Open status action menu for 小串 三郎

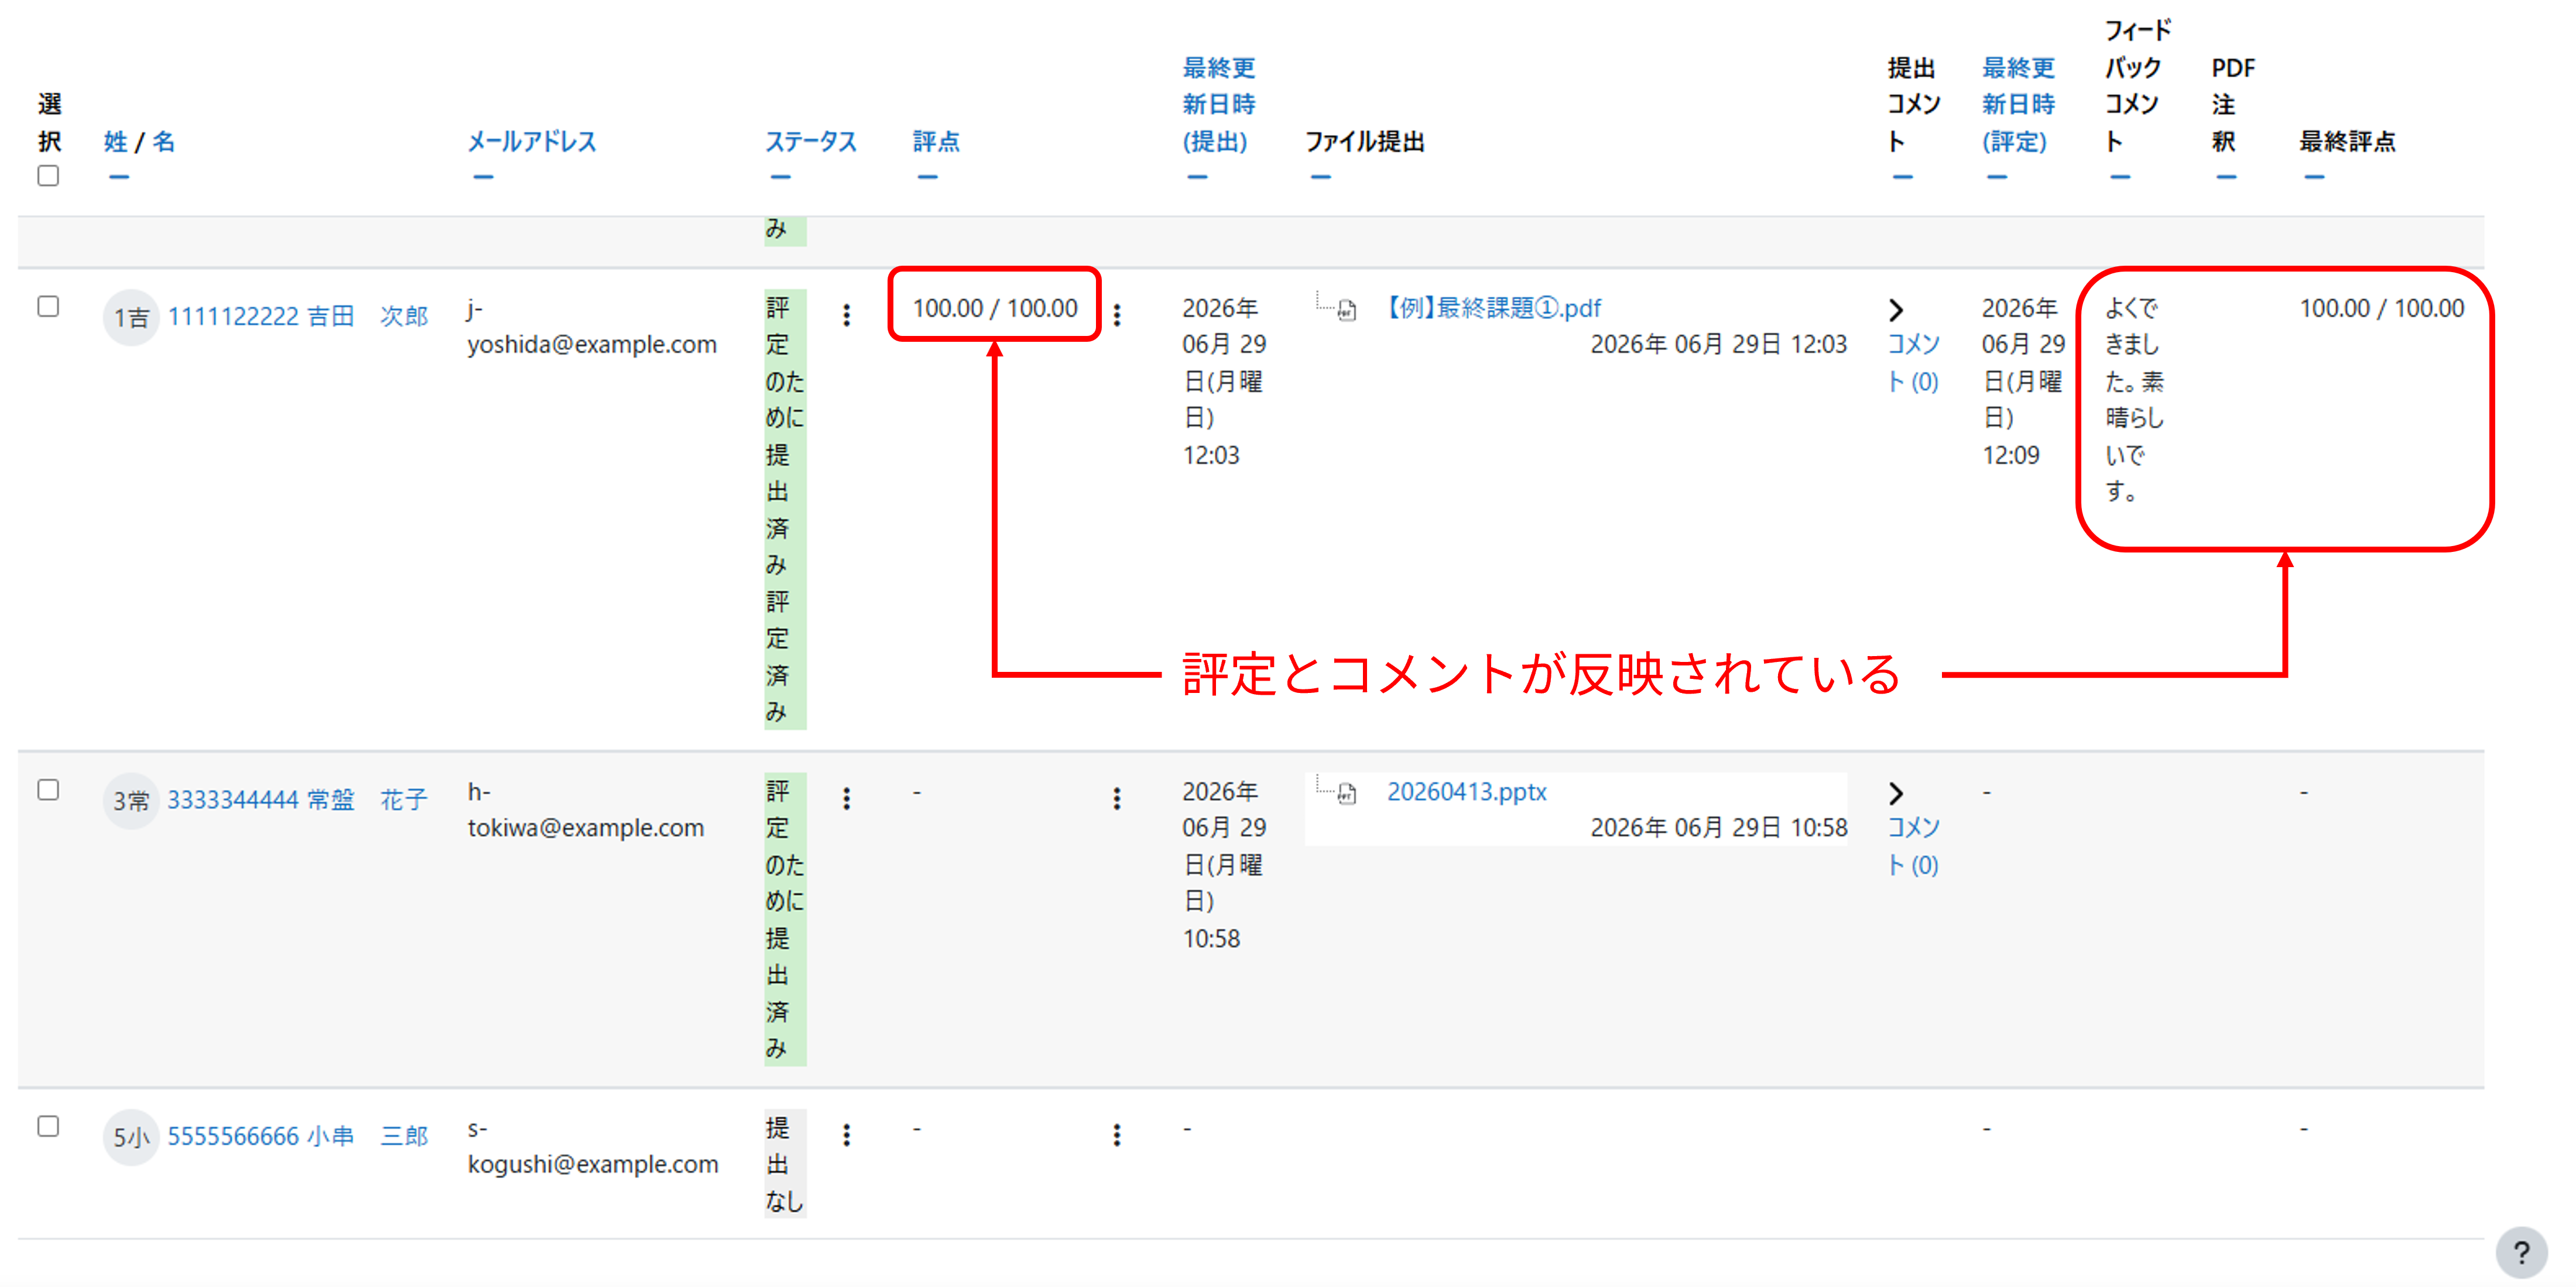[846, 1134]
